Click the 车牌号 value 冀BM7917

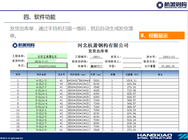click(97, 66)
